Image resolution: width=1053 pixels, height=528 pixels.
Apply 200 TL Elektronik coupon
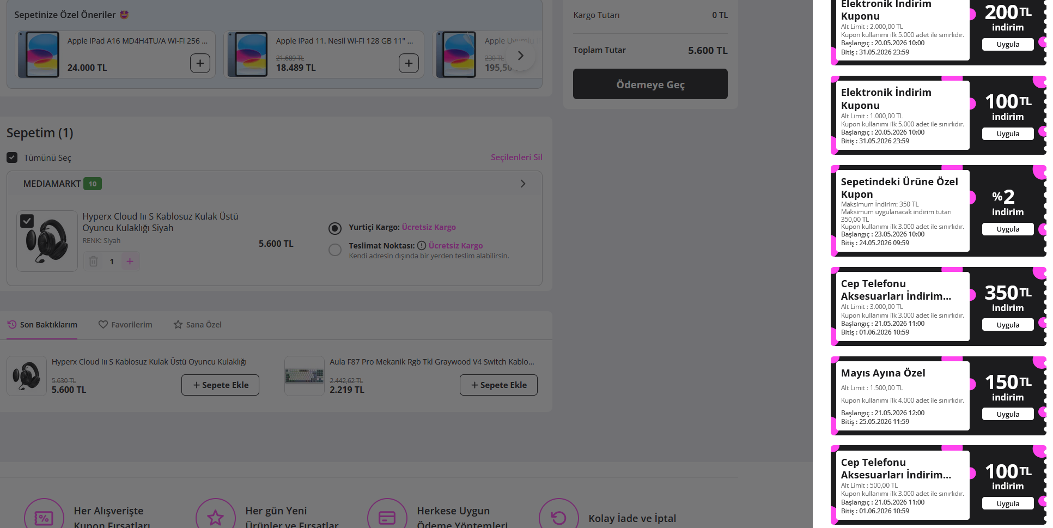(x=1008, y=45)
